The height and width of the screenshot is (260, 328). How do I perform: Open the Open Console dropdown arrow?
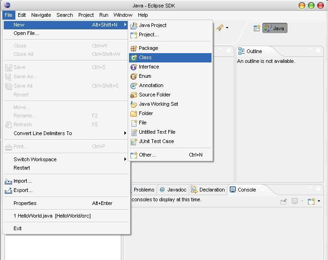click(x=319, y=201)
